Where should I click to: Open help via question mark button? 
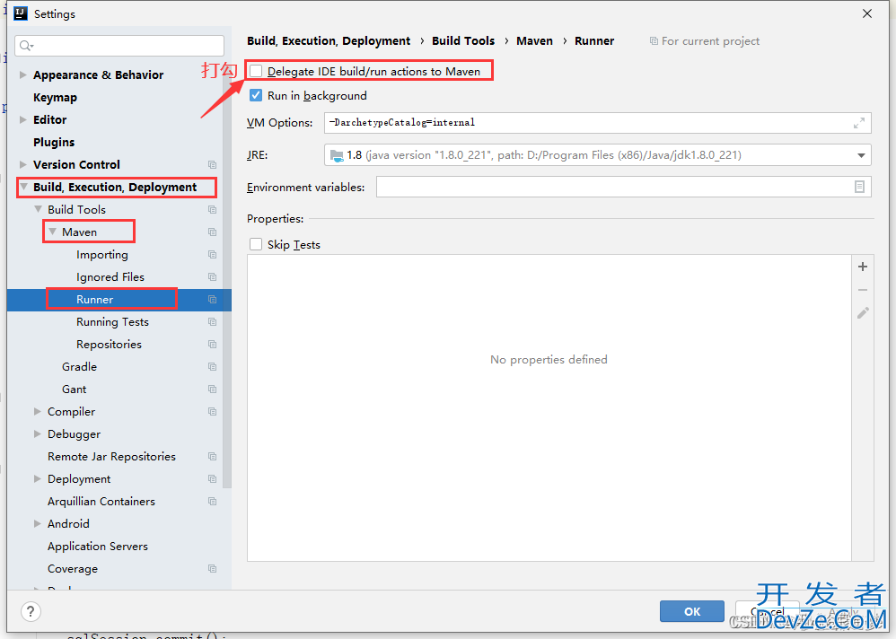(31, 611)
